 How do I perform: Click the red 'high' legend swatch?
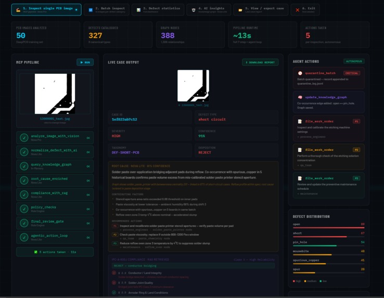click(x=294, y=281)
